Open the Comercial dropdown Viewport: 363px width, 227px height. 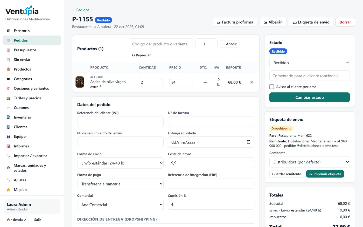pyautogui.click(x=120, y=204)
